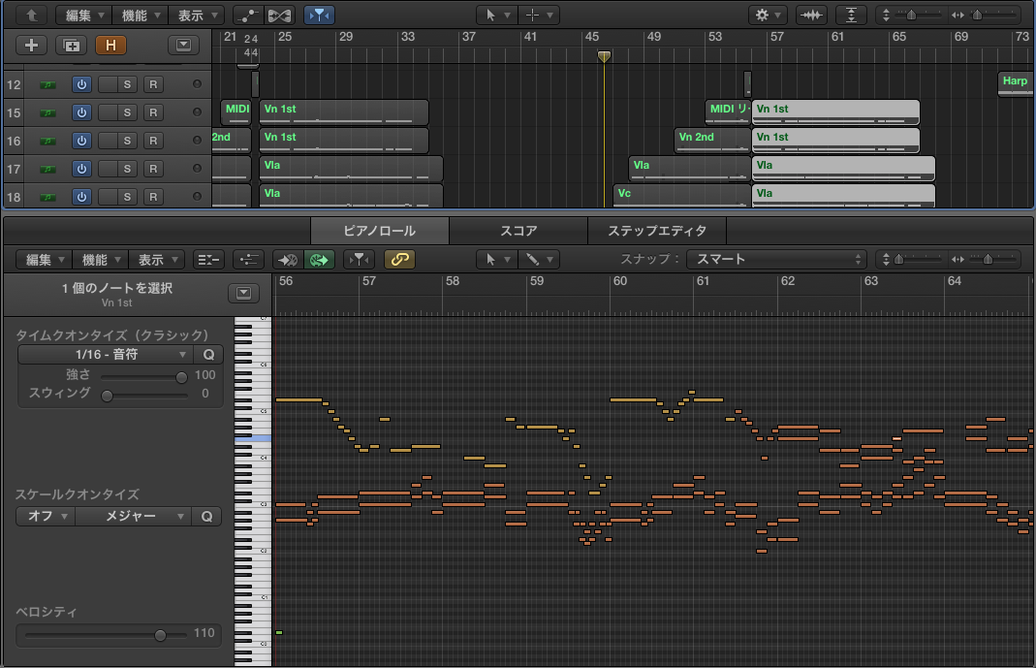
Task: Open the scale quantize オフ dropdown
Action: pos(46,516)
